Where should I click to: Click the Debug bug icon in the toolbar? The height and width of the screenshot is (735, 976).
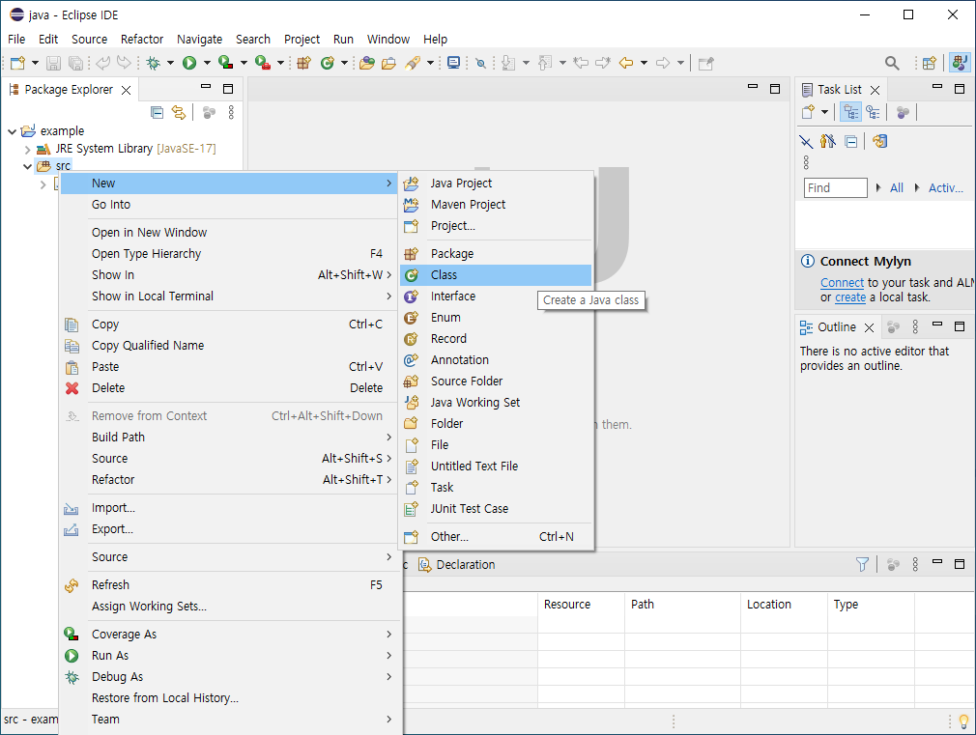[x=153, y=63]
